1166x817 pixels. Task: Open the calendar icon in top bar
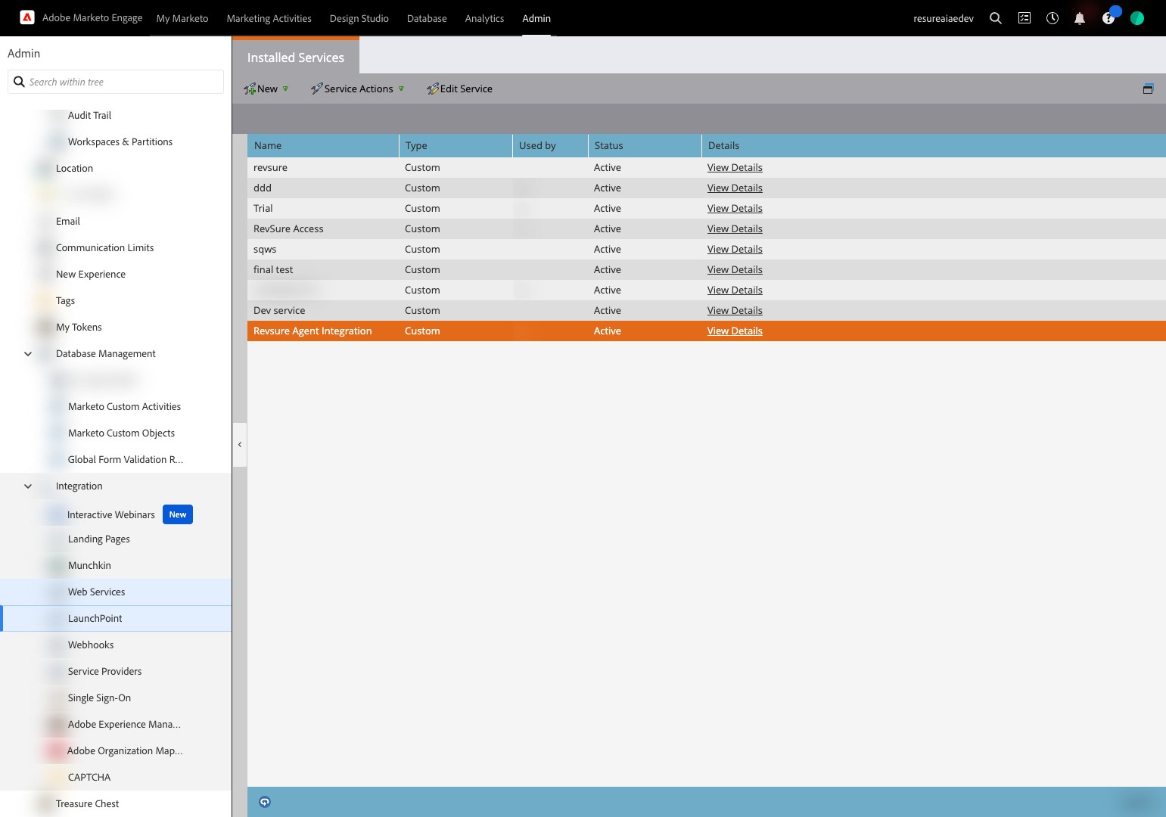point(1025,18)
